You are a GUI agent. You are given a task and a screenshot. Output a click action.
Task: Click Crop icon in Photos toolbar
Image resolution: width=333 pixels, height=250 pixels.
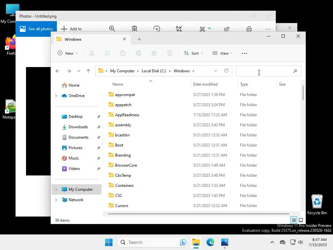click(x=179, y=29)
